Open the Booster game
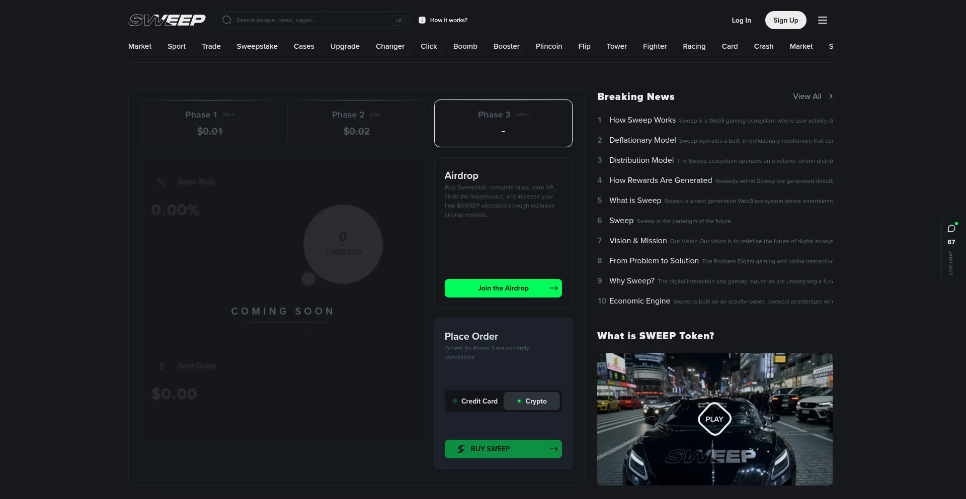 coord(507,46)
